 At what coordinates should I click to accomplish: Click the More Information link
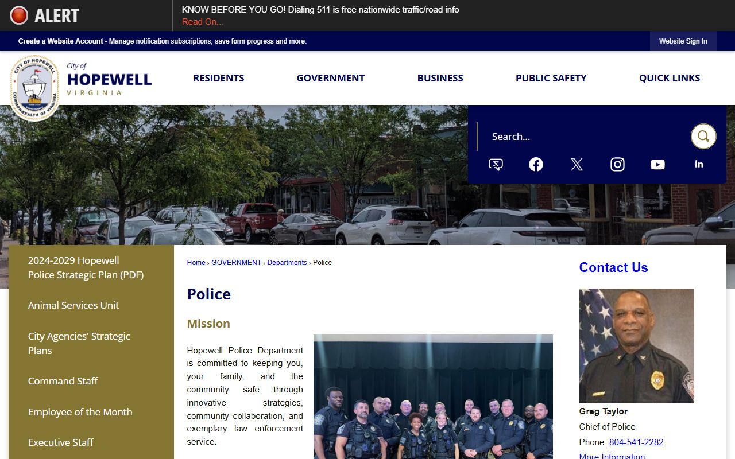click(x=612, y=457)
